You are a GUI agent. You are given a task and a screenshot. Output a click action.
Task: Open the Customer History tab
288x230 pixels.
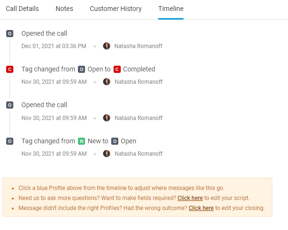click(x=115, y=9)
